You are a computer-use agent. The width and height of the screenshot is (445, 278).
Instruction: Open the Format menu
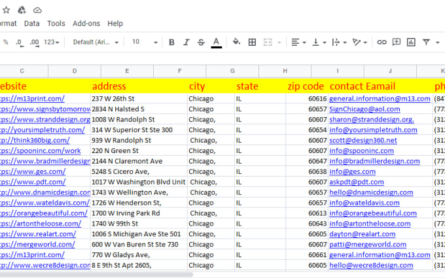click(8, 24)
